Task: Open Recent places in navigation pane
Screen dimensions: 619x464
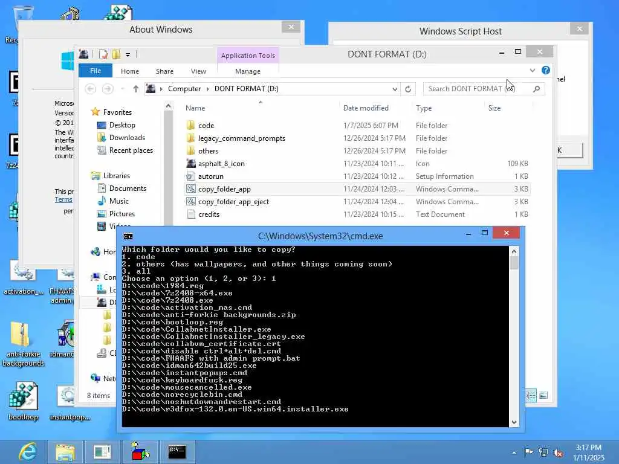Action: click(x=131, y=150)
